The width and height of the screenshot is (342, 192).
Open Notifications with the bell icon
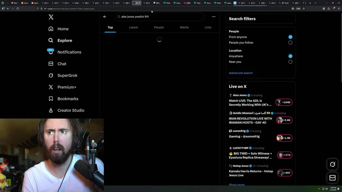point(64,52)
